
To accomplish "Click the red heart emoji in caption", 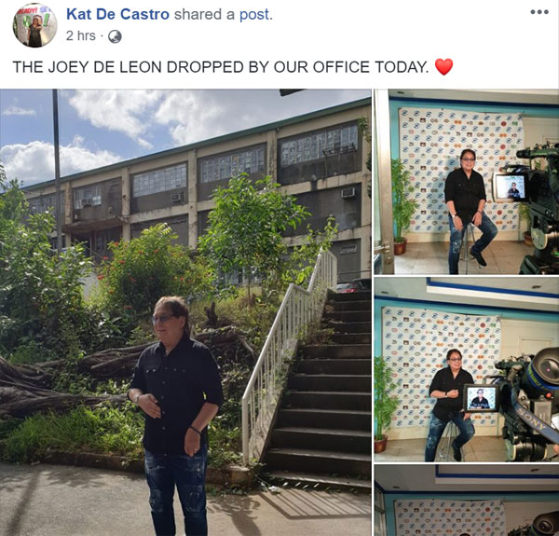I will [443, 67].
